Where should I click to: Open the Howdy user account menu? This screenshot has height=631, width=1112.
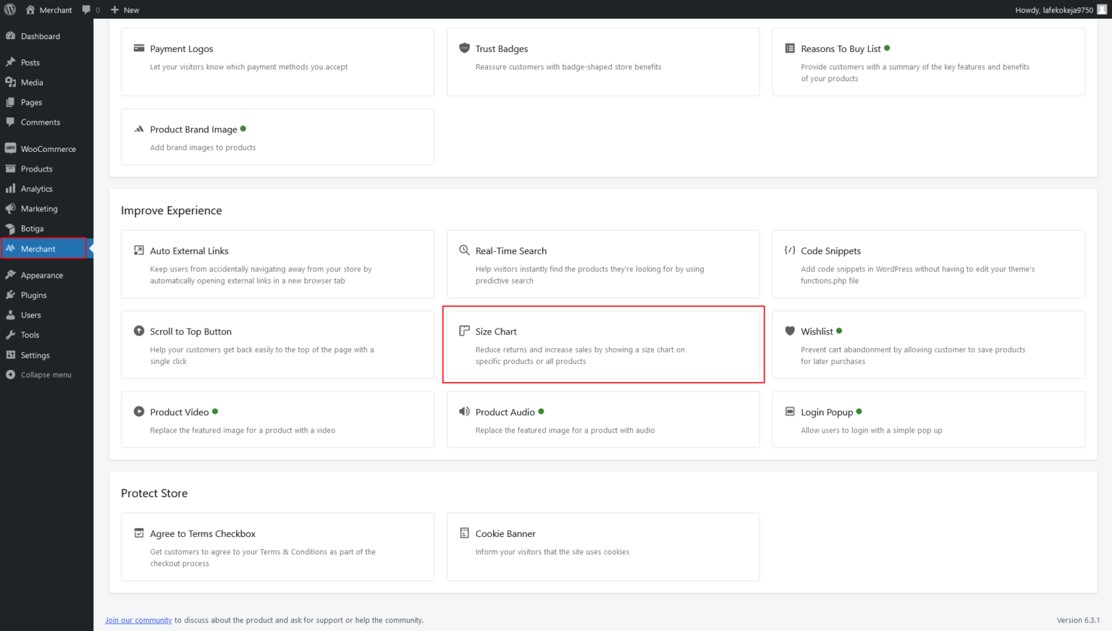1061,9
